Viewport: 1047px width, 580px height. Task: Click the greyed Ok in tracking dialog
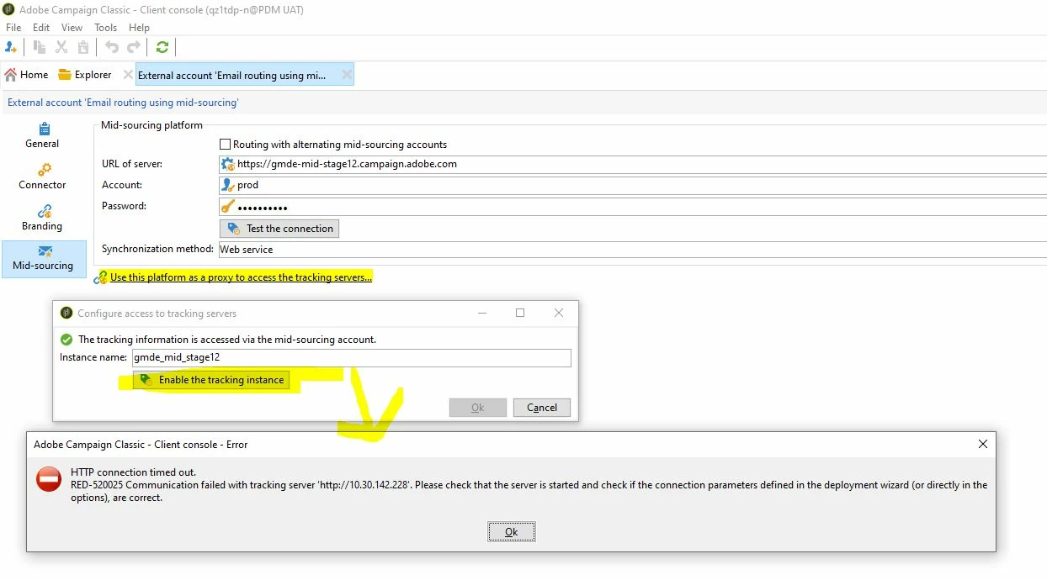click(478, 408)
